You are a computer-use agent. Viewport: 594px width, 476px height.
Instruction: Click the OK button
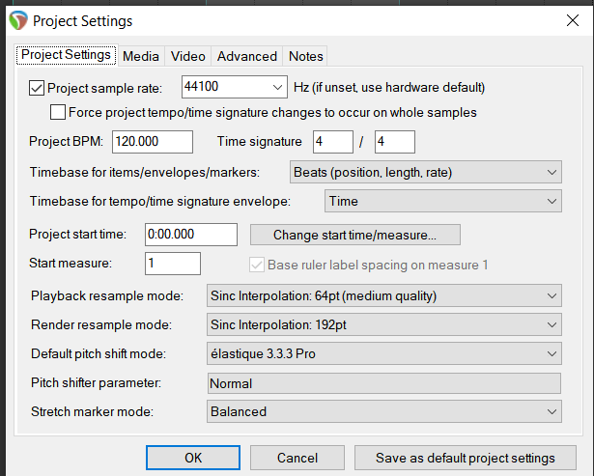click(x=193, y=458)
